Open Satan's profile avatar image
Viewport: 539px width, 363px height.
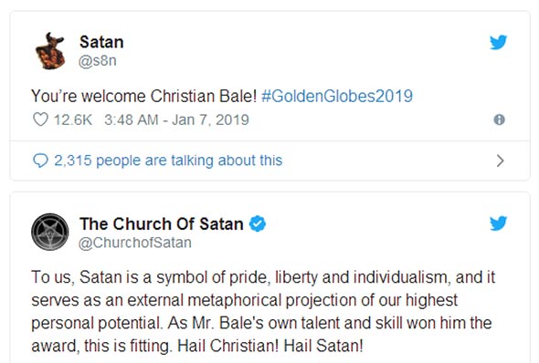[x=50, y=51]
